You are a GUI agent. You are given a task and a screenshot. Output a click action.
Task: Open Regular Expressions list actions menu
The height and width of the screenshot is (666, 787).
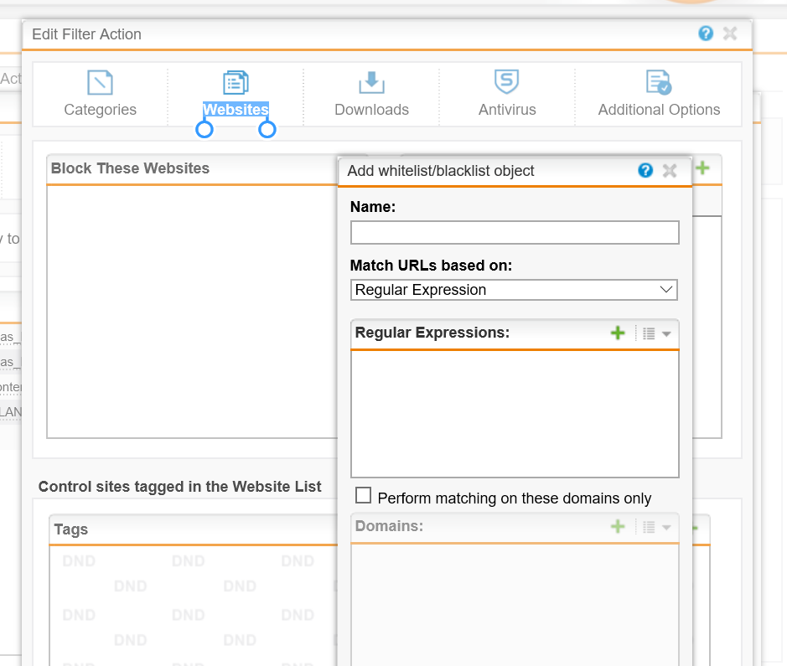pyautogui.click(x=656, y=333)
